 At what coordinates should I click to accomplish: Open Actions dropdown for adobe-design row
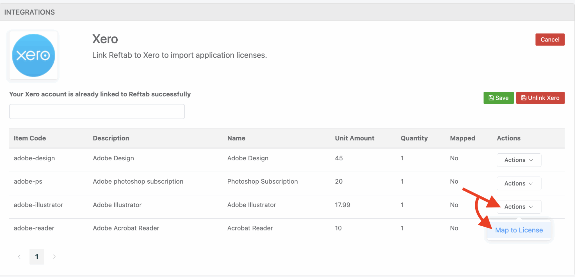coord(519,160)
